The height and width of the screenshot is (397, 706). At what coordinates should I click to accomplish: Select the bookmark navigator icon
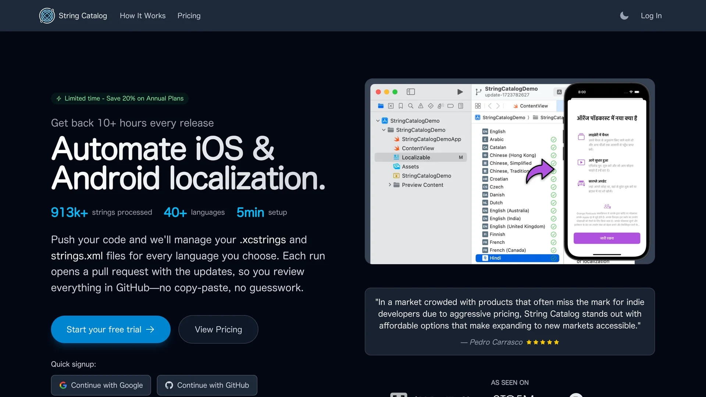point(401,106)
